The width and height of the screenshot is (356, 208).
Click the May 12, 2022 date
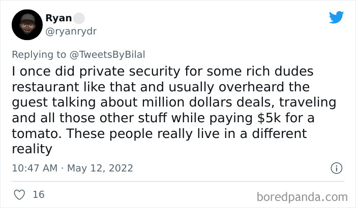pyautogui.click(x=100, y=168)
